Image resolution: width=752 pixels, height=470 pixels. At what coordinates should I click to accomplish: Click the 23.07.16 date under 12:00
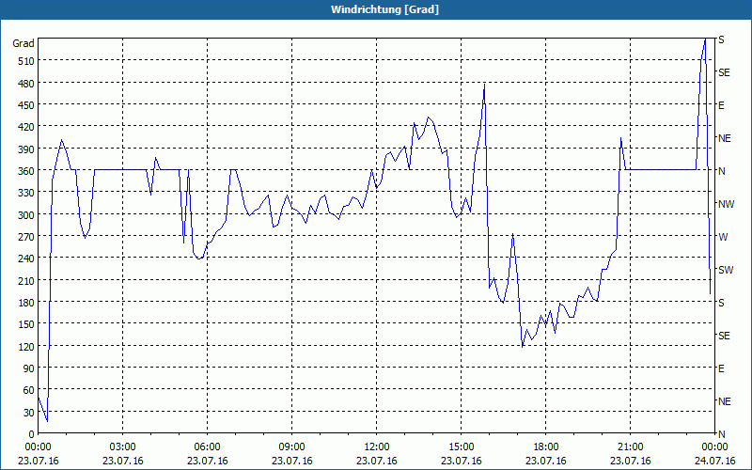[377, 461]
